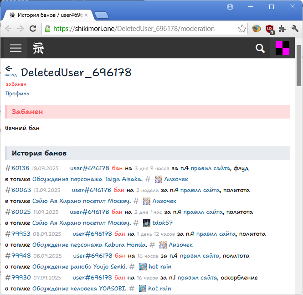
Task: Open the browser wrench settings menu
Action: click(295, 29)
